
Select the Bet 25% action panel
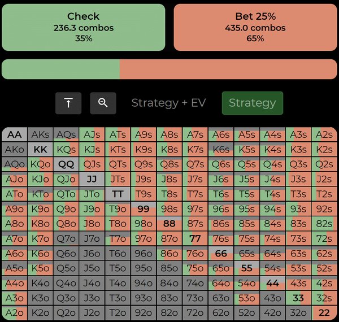pos(255,28)
